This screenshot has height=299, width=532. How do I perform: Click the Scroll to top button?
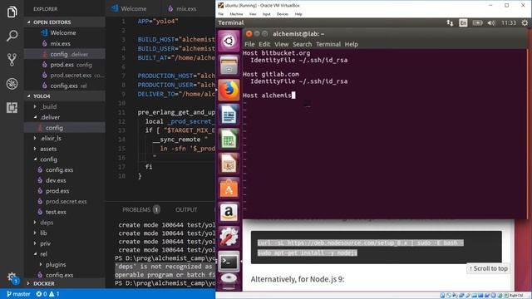click(x=489, y=268)
